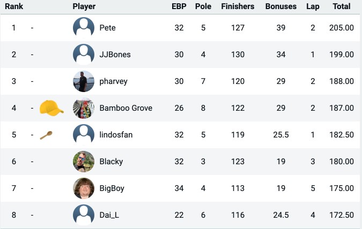This screenshot has width=362, height=229.
Task: Click the Bonuses column header
Action: point(280,6)
